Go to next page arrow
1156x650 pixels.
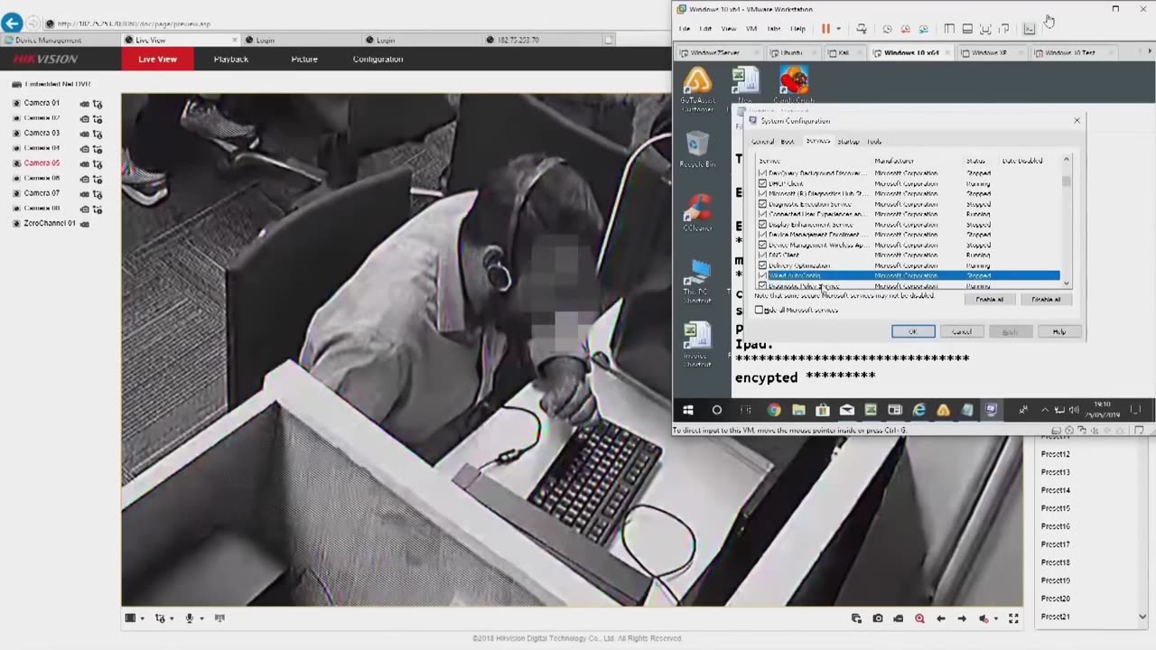(x=962, y=618)
